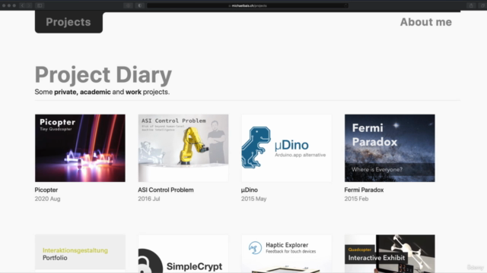Image resolution: width=487 pixels, height=273 pixels.
Task: Select the Projects tab in the page header
Action: [68, 22]
